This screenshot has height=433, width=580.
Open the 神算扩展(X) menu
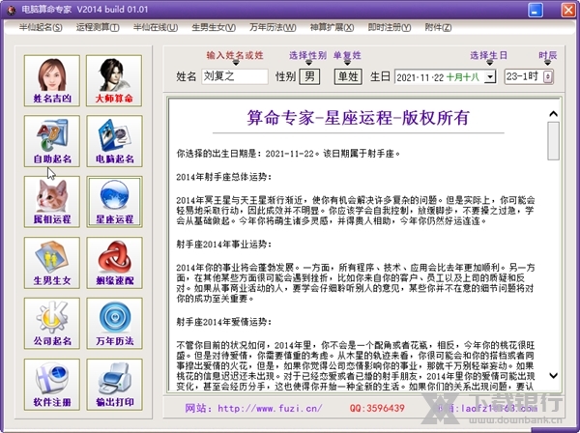(332, 27)
